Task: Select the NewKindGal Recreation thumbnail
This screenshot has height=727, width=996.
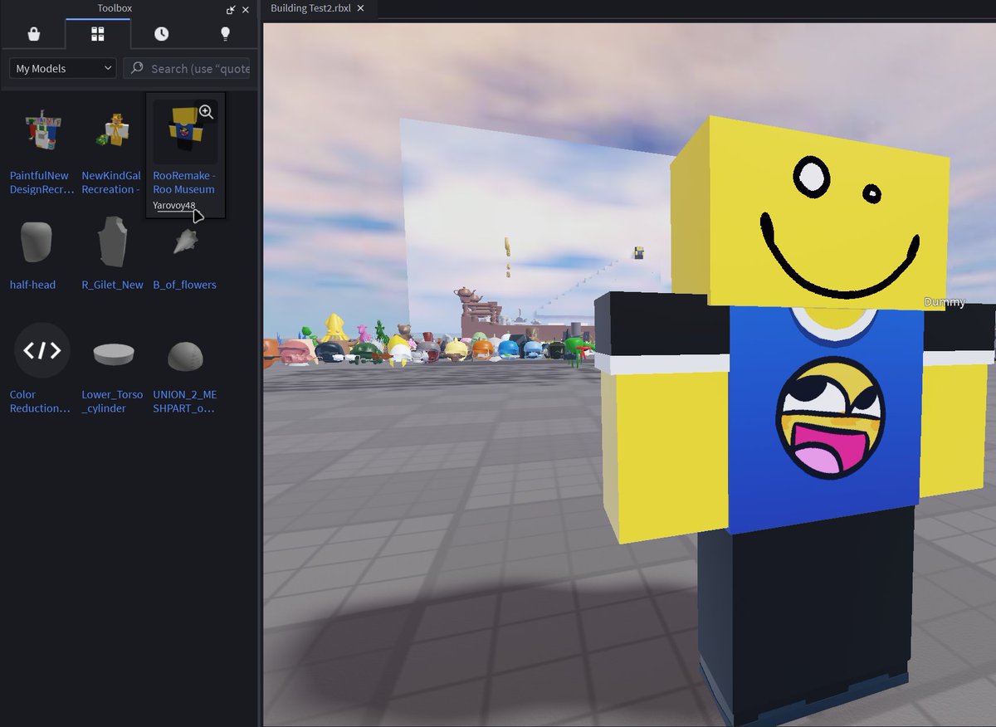Action: (113, 131)
